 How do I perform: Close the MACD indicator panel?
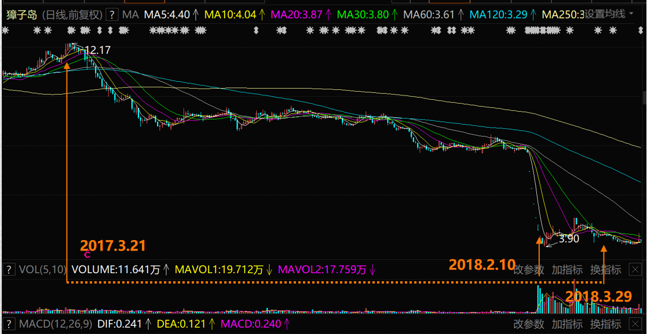(x=635, y=324)
